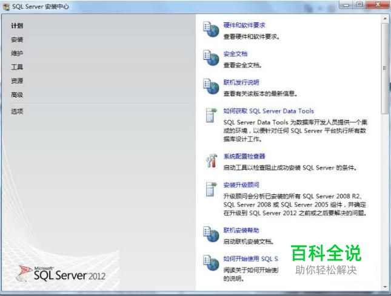Launch the 系统配置检查器 link
Viewport: 391px width, 296px height.
point(244,156)
